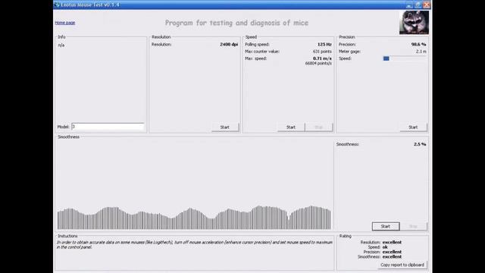Image resolution: width=485 pixels, height=273 pixels.
Task: Click the 98.6 % precision value
Action: click(418, 45)
